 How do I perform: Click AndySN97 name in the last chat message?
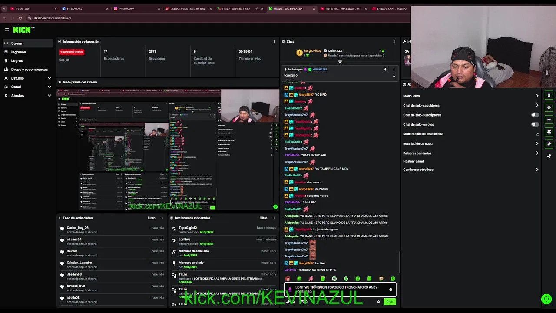coord(306,263)
